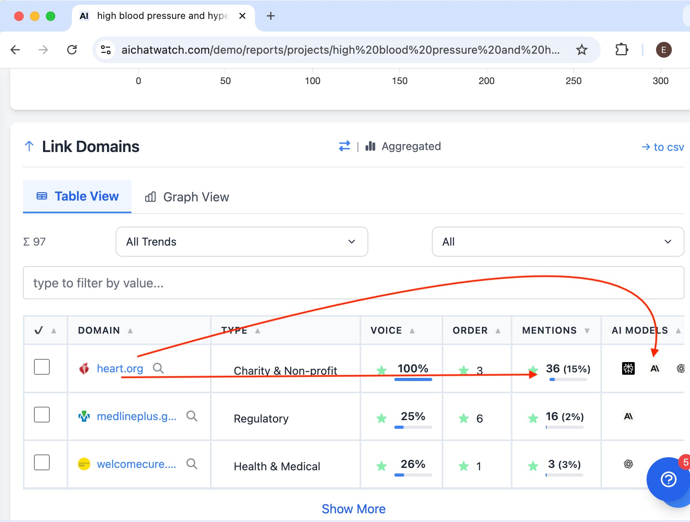Click the order star in medlineplus row
Image resolution: width=690 pixels, height=522 pixels.
(464, 418)
